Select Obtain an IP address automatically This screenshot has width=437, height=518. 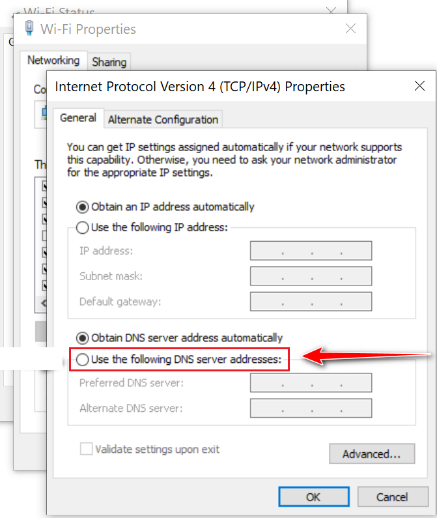pyautogui.click(x=83, y=207)
